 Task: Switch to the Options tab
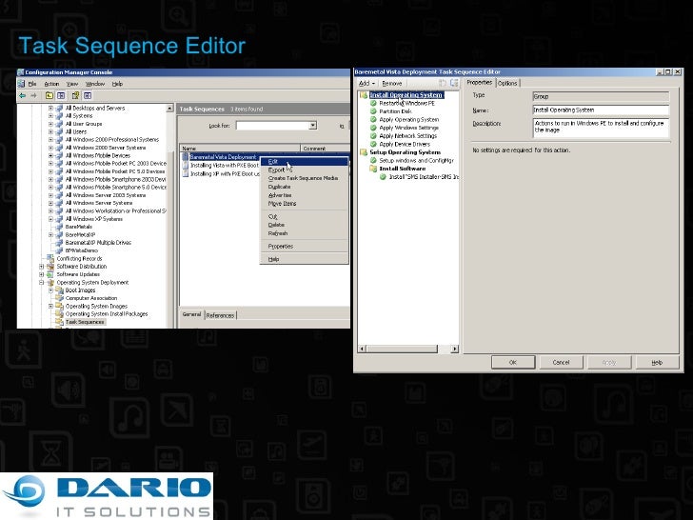[x=507, y=83]
